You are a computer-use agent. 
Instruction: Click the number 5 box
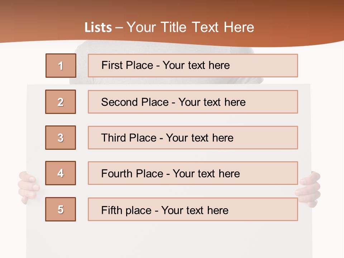61,209
